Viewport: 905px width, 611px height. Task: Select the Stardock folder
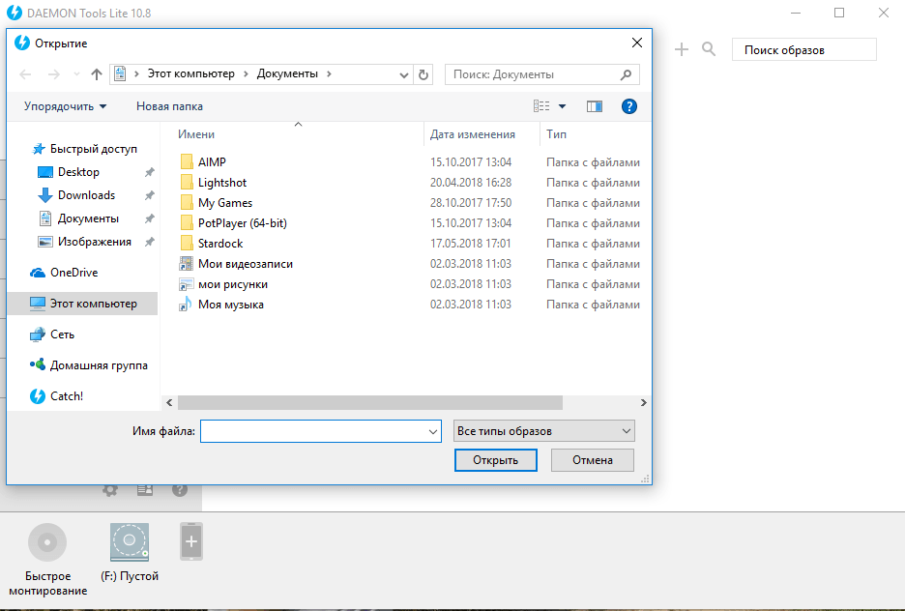coord(220,244)
